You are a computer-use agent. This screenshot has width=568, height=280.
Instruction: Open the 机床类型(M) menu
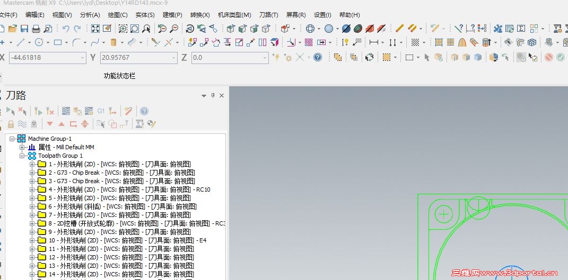click(234, 15)
